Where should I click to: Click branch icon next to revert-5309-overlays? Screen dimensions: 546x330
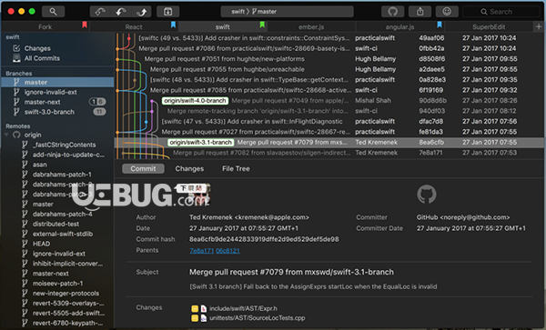[x=25, y=303]
